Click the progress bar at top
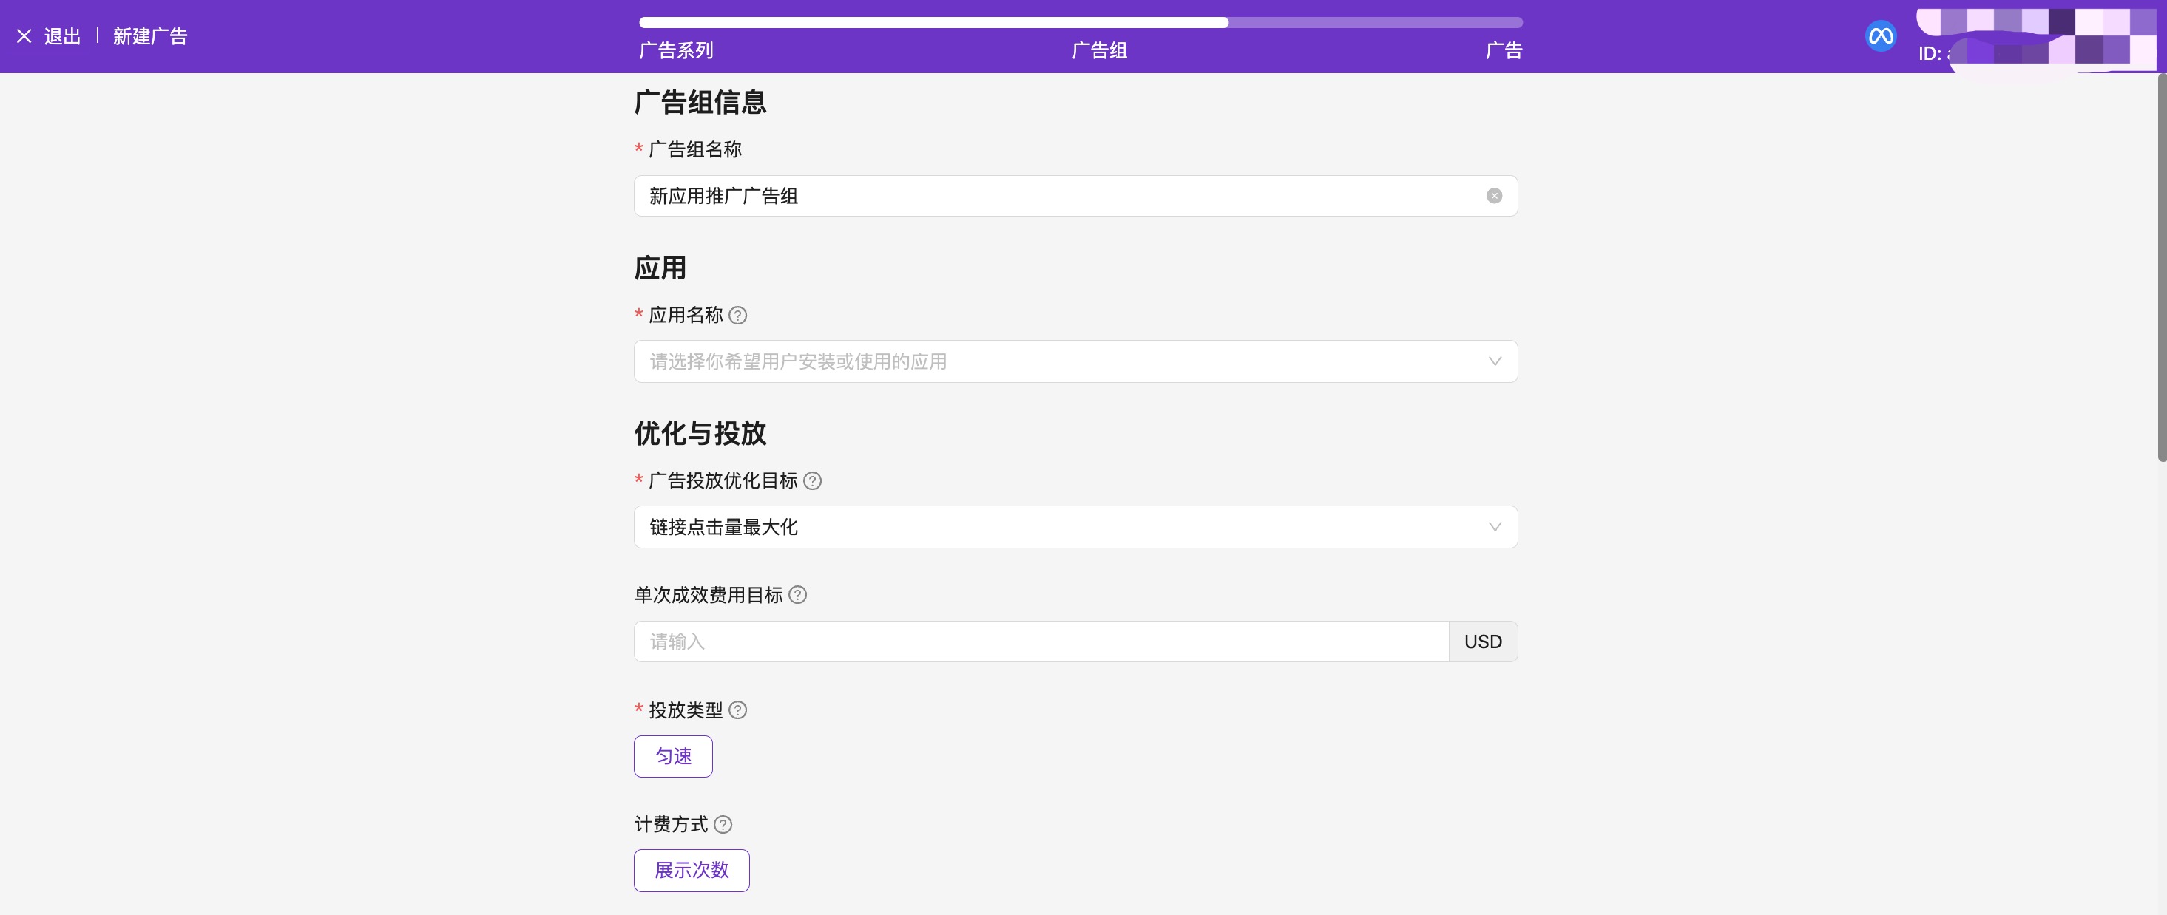The width and height of the screenshot is (2167, 915). [1081, 23]
